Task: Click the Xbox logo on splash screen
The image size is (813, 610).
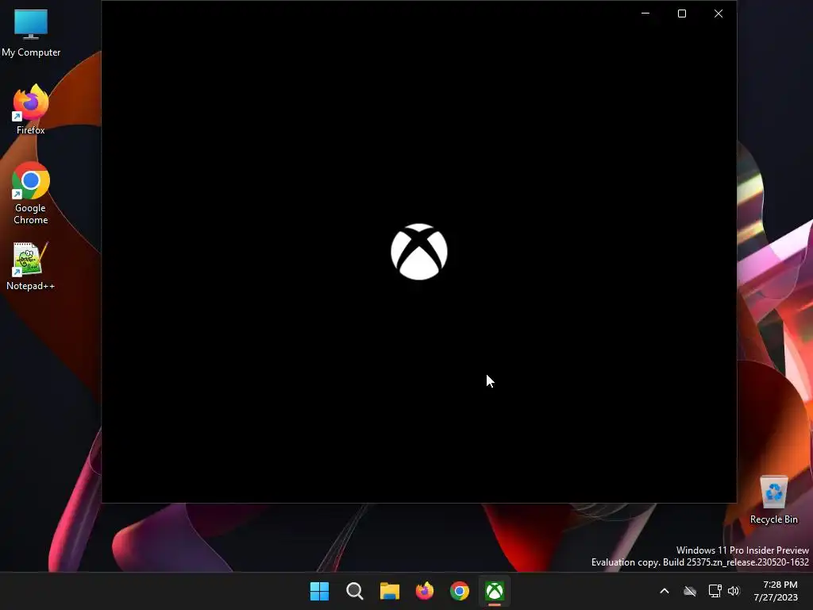Action: click(x=419, y=252)
